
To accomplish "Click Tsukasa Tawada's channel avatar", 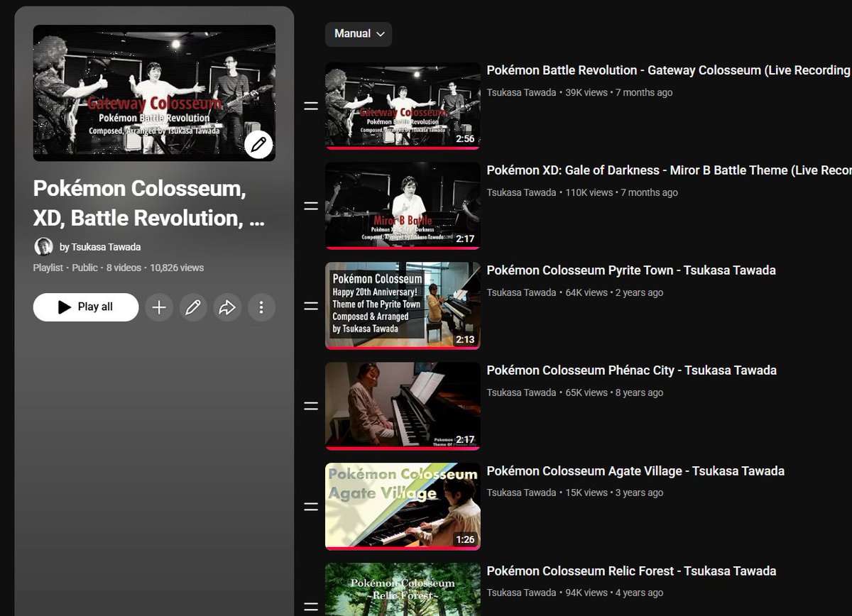I will [43, 247].
